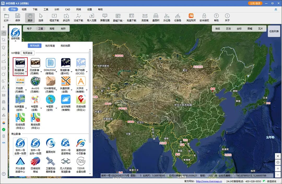Viewport: 282px width, 184px height.
Task: Click 选择地图 map selector logo
Action: tap(15, 33)
